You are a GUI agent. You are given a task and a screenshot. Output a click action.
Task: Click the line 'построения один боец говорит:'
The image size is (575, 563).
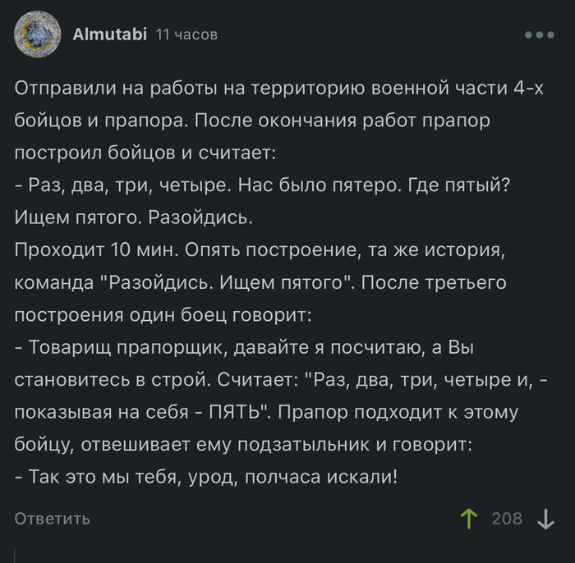coord(163,315)
